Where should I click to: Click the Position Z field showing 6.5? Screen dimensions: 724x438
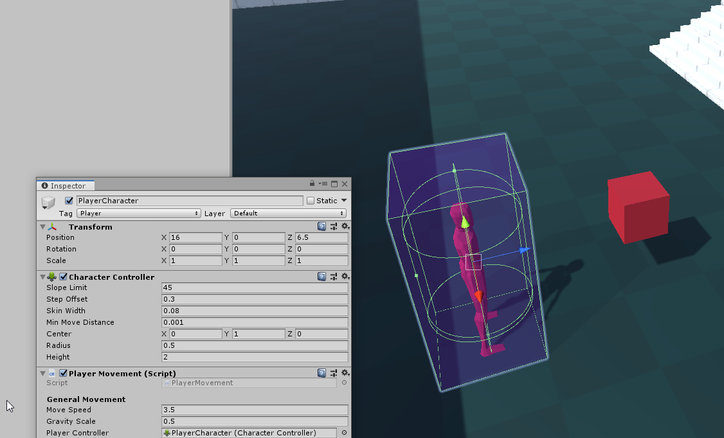point(321,237)
